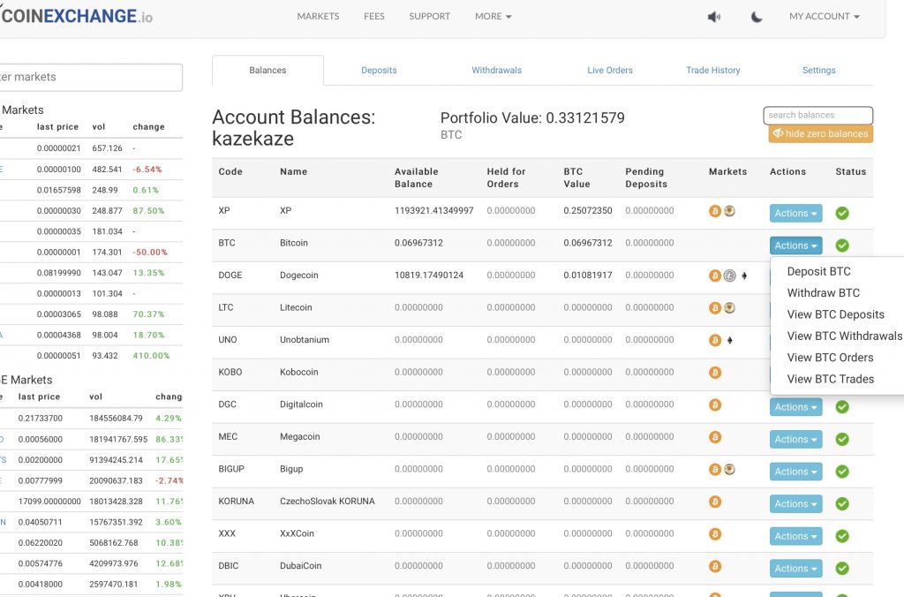Click the green status check for XxXCoin
904x597 pixels.
[x=842, y=536]
